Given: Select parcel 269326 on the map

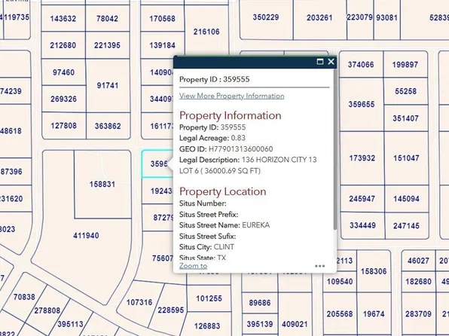Looking at the screenshot, I should 63,99.
